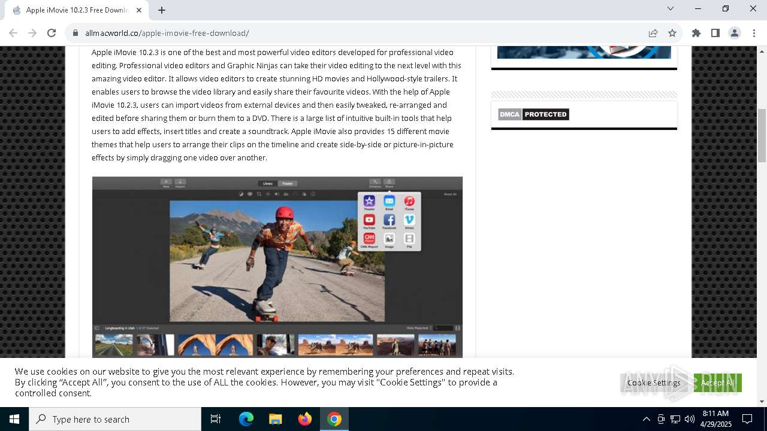Image resolution: width=767 pixels, height=431 pixels.
Task: Click the taskbar search box
Action: pyautogui.click(x=115, y=419)
